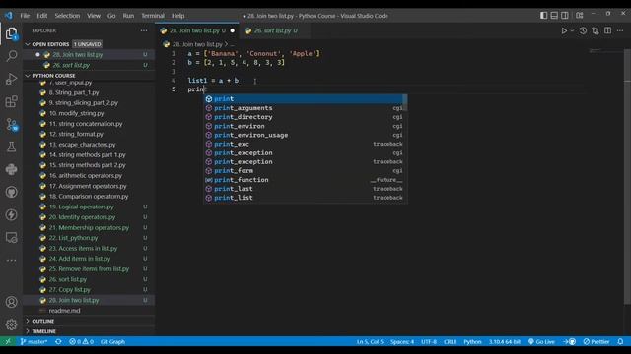Open Explorer Views and More Actions ellipsis

tap(144, 30)
